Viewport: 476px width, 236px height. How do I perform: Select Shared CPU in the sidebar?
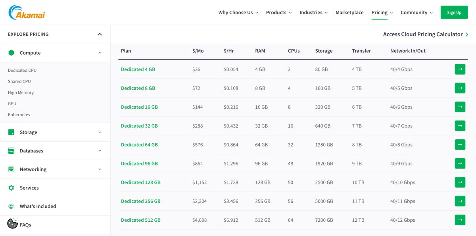pos(19,81)
